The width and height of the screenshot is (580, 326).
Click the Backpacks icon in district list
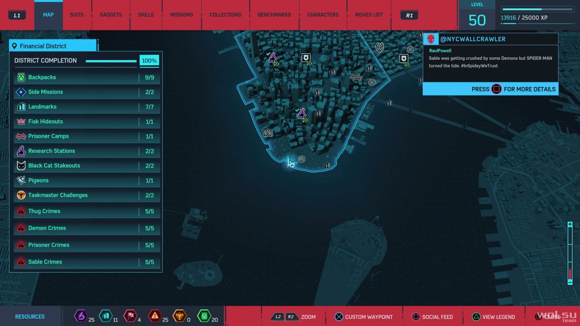pyautogui.click(x=21, y=77)
